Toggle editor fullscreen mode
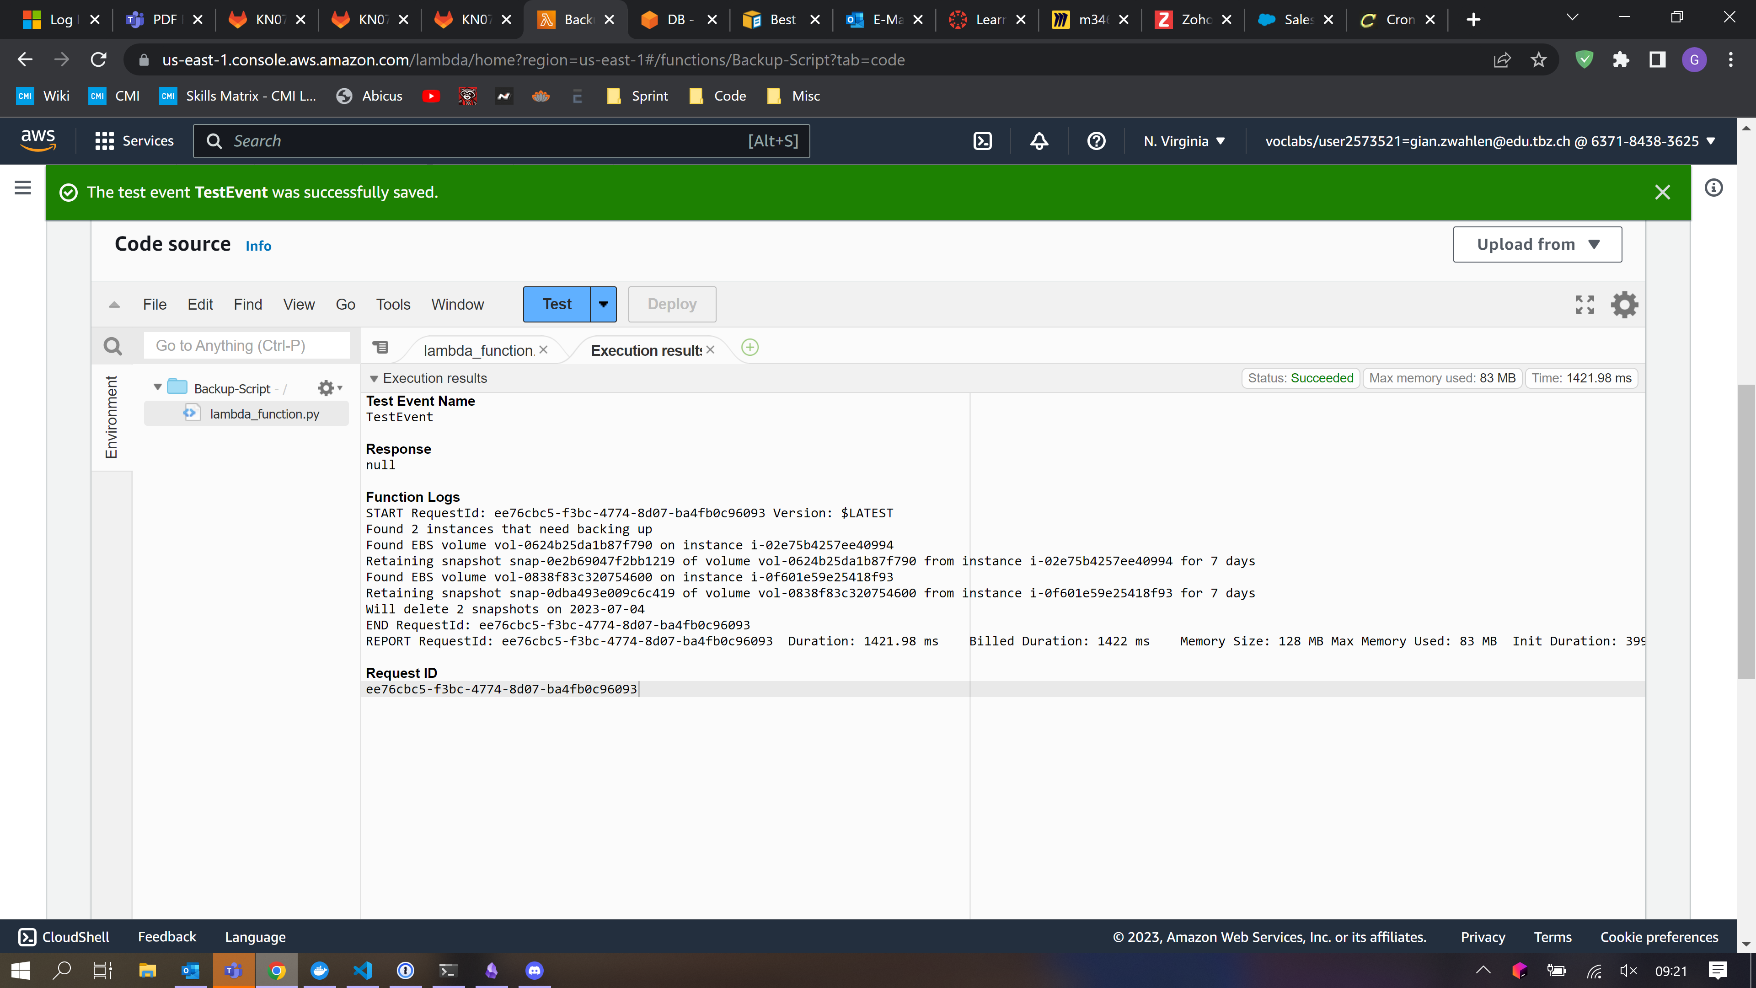Screen dimensions: 1756x988 click(x=1585, y=304)
